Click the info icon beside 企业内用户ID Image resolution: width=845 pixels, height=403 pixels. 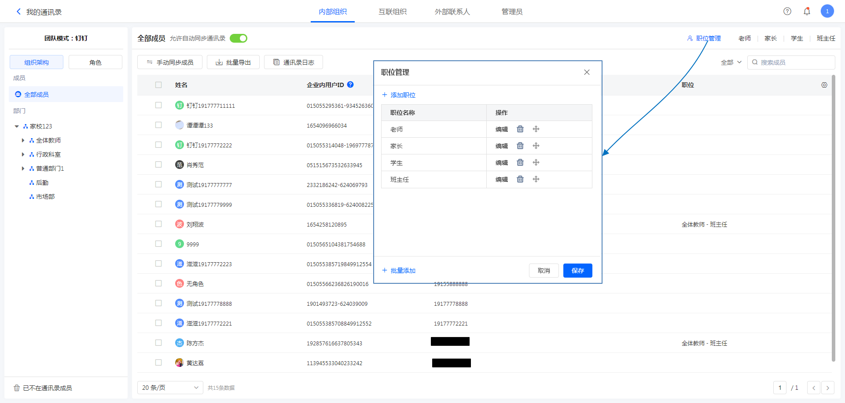click(x=350, y=84)
